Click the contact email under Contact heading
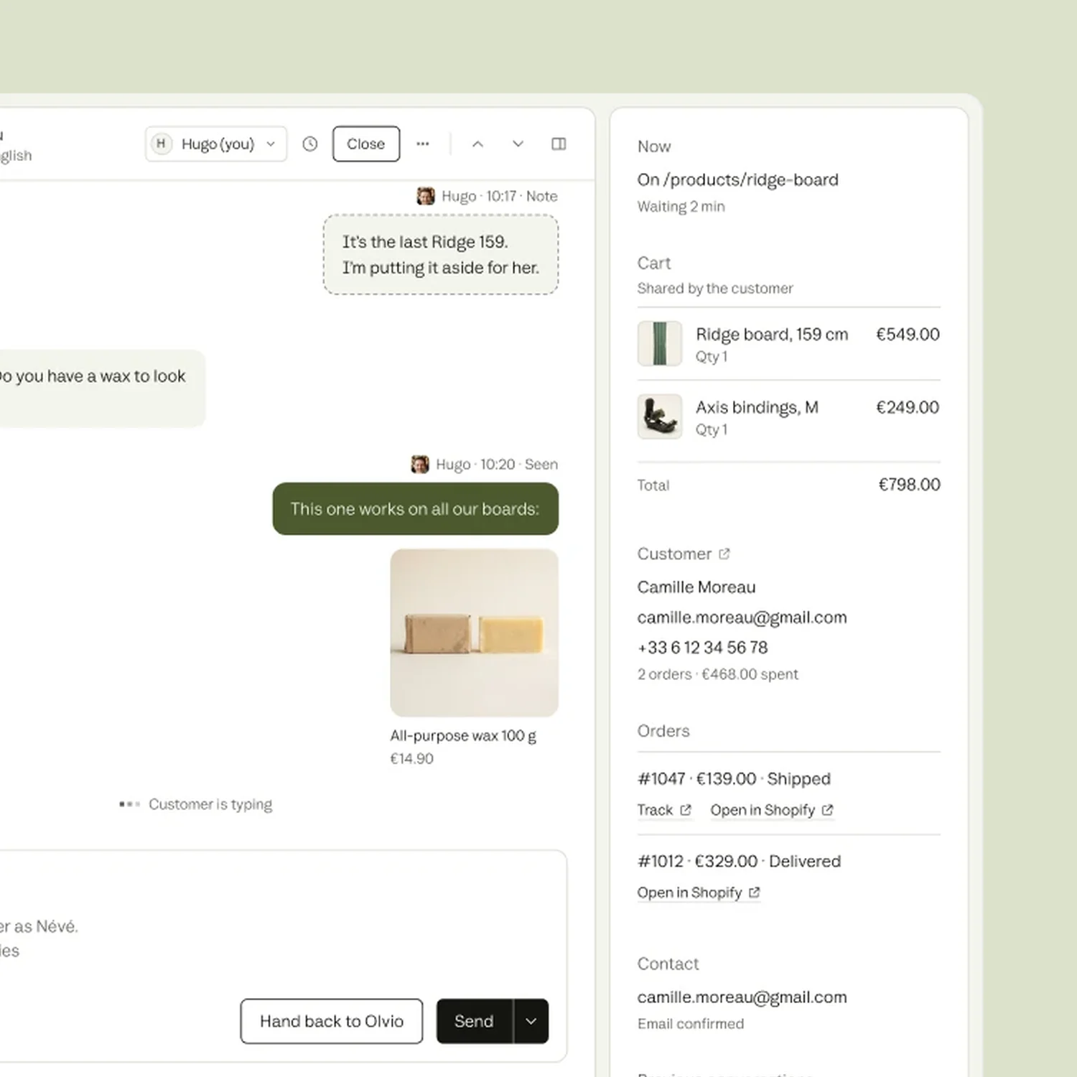Screen dimensions: 1077x1077 coord(742,997)
